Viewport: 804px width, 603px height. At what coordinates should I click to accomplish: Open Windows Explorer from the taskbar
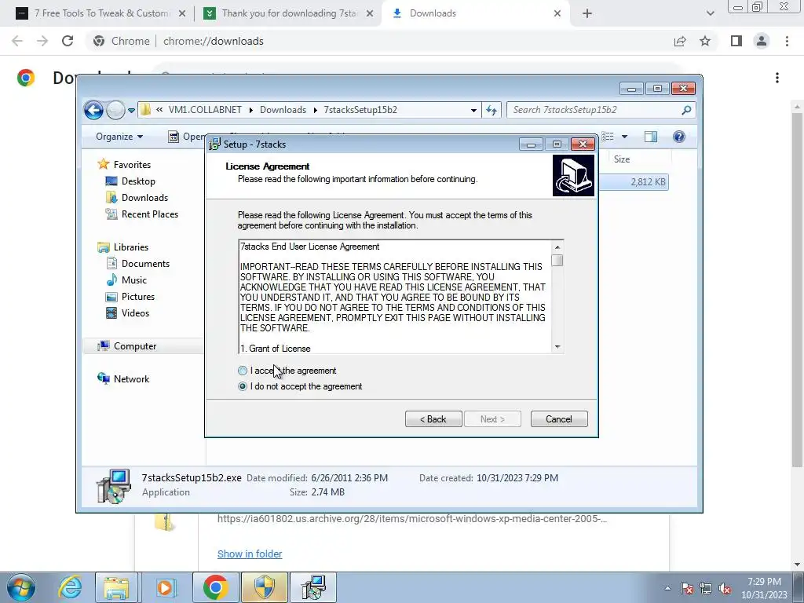116,587
